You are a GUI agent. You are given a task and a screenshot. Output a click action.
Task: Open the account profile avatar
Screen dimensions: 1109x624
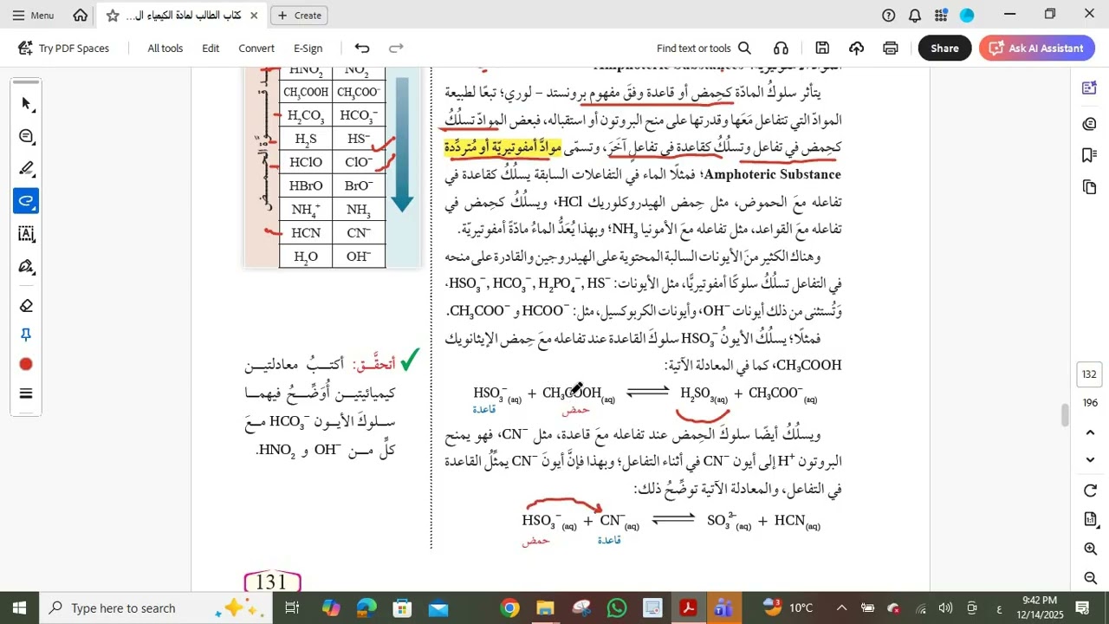tap(967, 15)
